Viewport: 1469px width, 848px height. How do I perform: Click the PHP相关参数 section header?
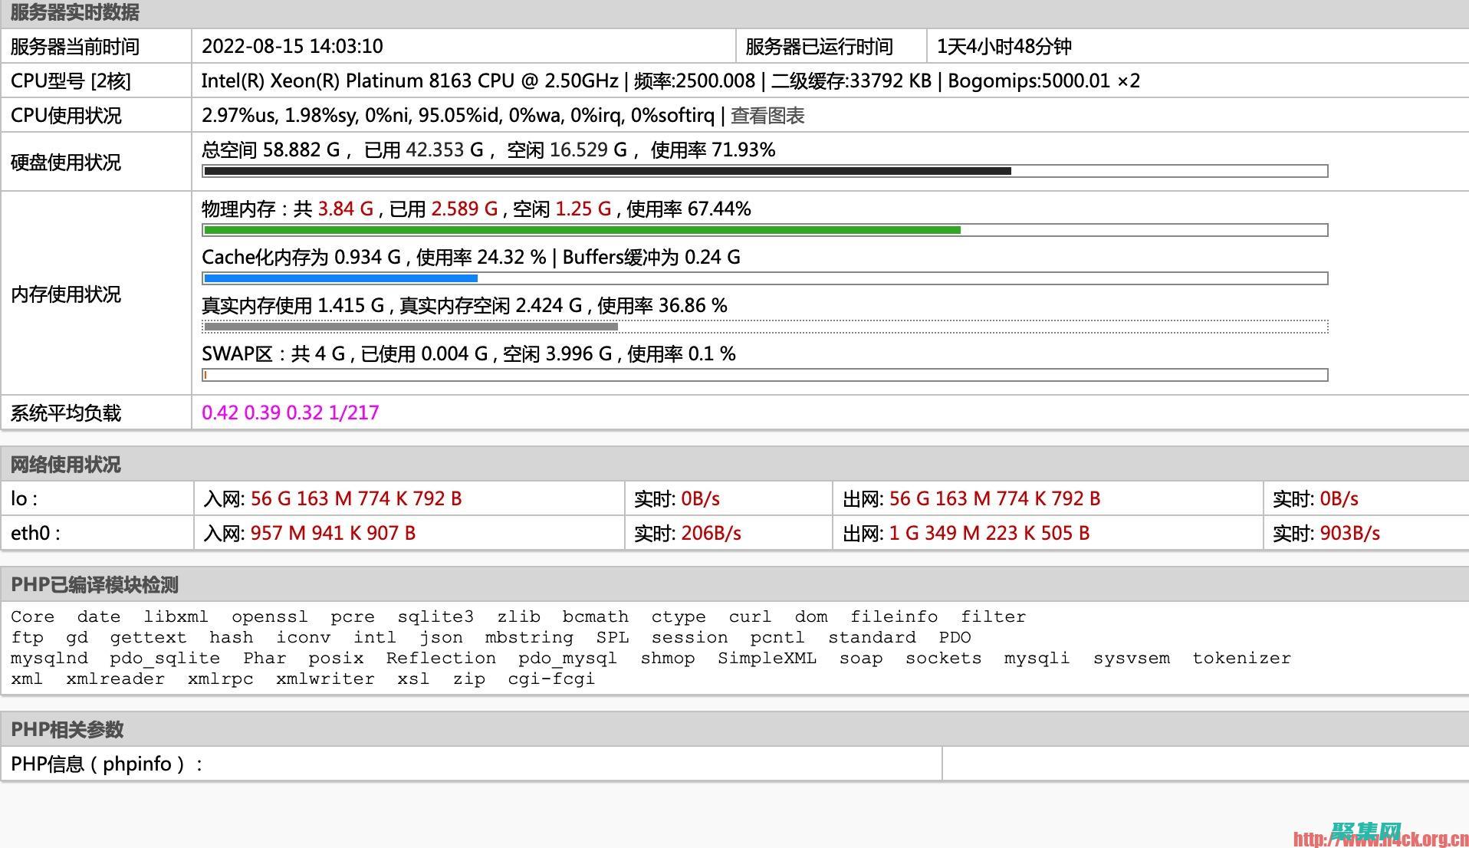(x=67, y=729)
